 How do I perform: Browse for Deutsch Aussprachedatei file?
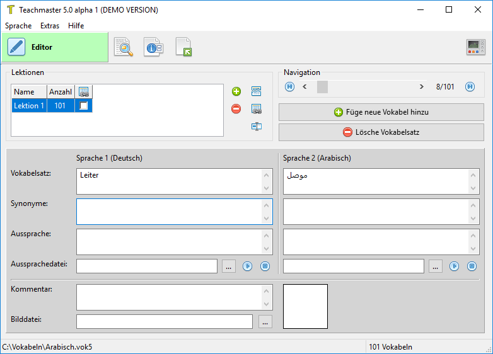[229, 266]
